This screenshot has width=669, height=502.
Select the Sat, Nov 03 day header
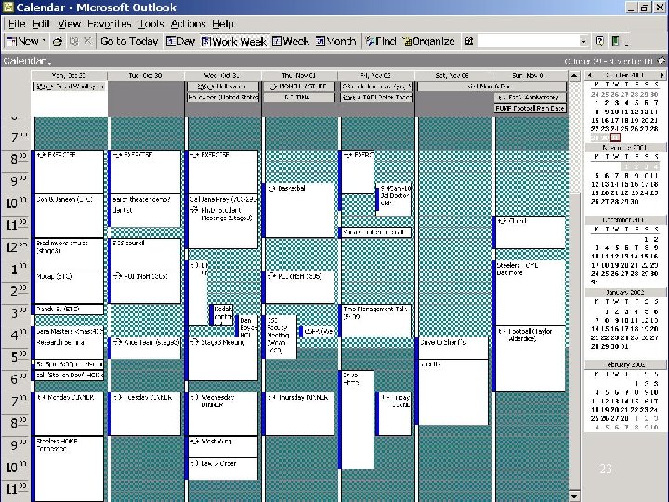453,75
